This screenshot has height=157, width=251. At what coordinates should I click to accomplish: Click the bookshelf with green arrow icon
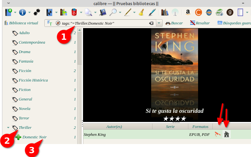tap(64, 12)
